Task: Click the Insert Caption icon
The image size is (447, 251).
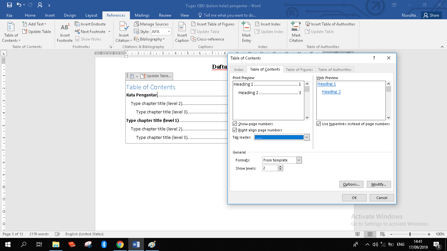Action: pyautogui.click(x=182, y=27)
